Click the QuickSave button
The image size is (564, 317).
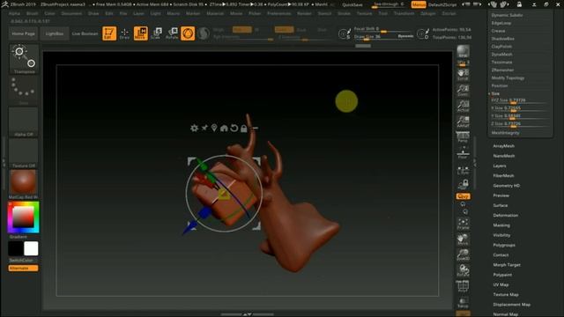352,4
